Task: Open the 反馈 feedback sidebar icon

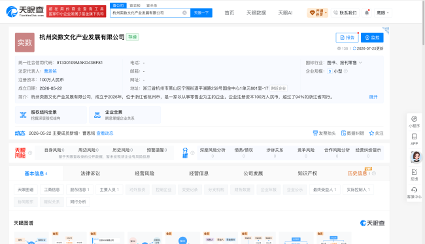Action: 414,175
